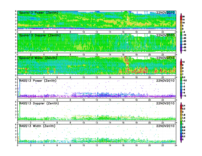Click the "1.6" label on the bottom colorbar
Screen dimensions: 202x156
coord(184,118)
